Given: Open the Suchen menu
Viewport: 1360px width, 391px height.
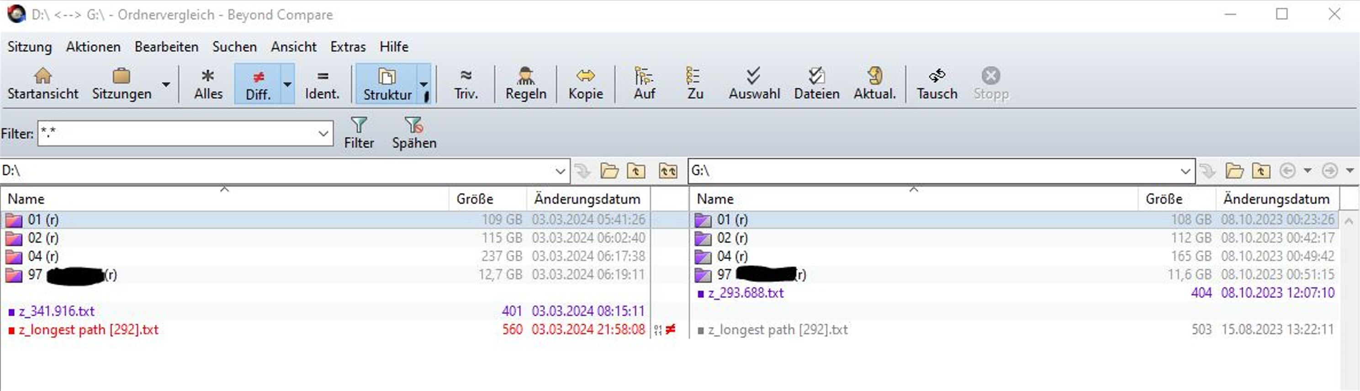Looking at the screenshot, I should (x=234, y=47).
